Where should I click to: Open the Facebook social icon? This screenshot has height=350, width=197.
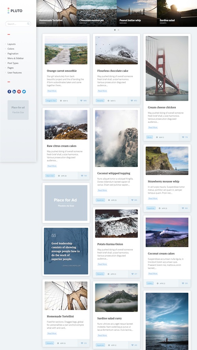pyautogui.click(x=9, y=92)
